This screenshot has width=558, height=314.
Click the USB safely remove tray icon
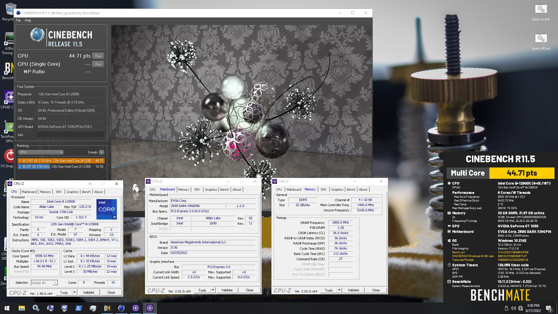coord(507,308)
